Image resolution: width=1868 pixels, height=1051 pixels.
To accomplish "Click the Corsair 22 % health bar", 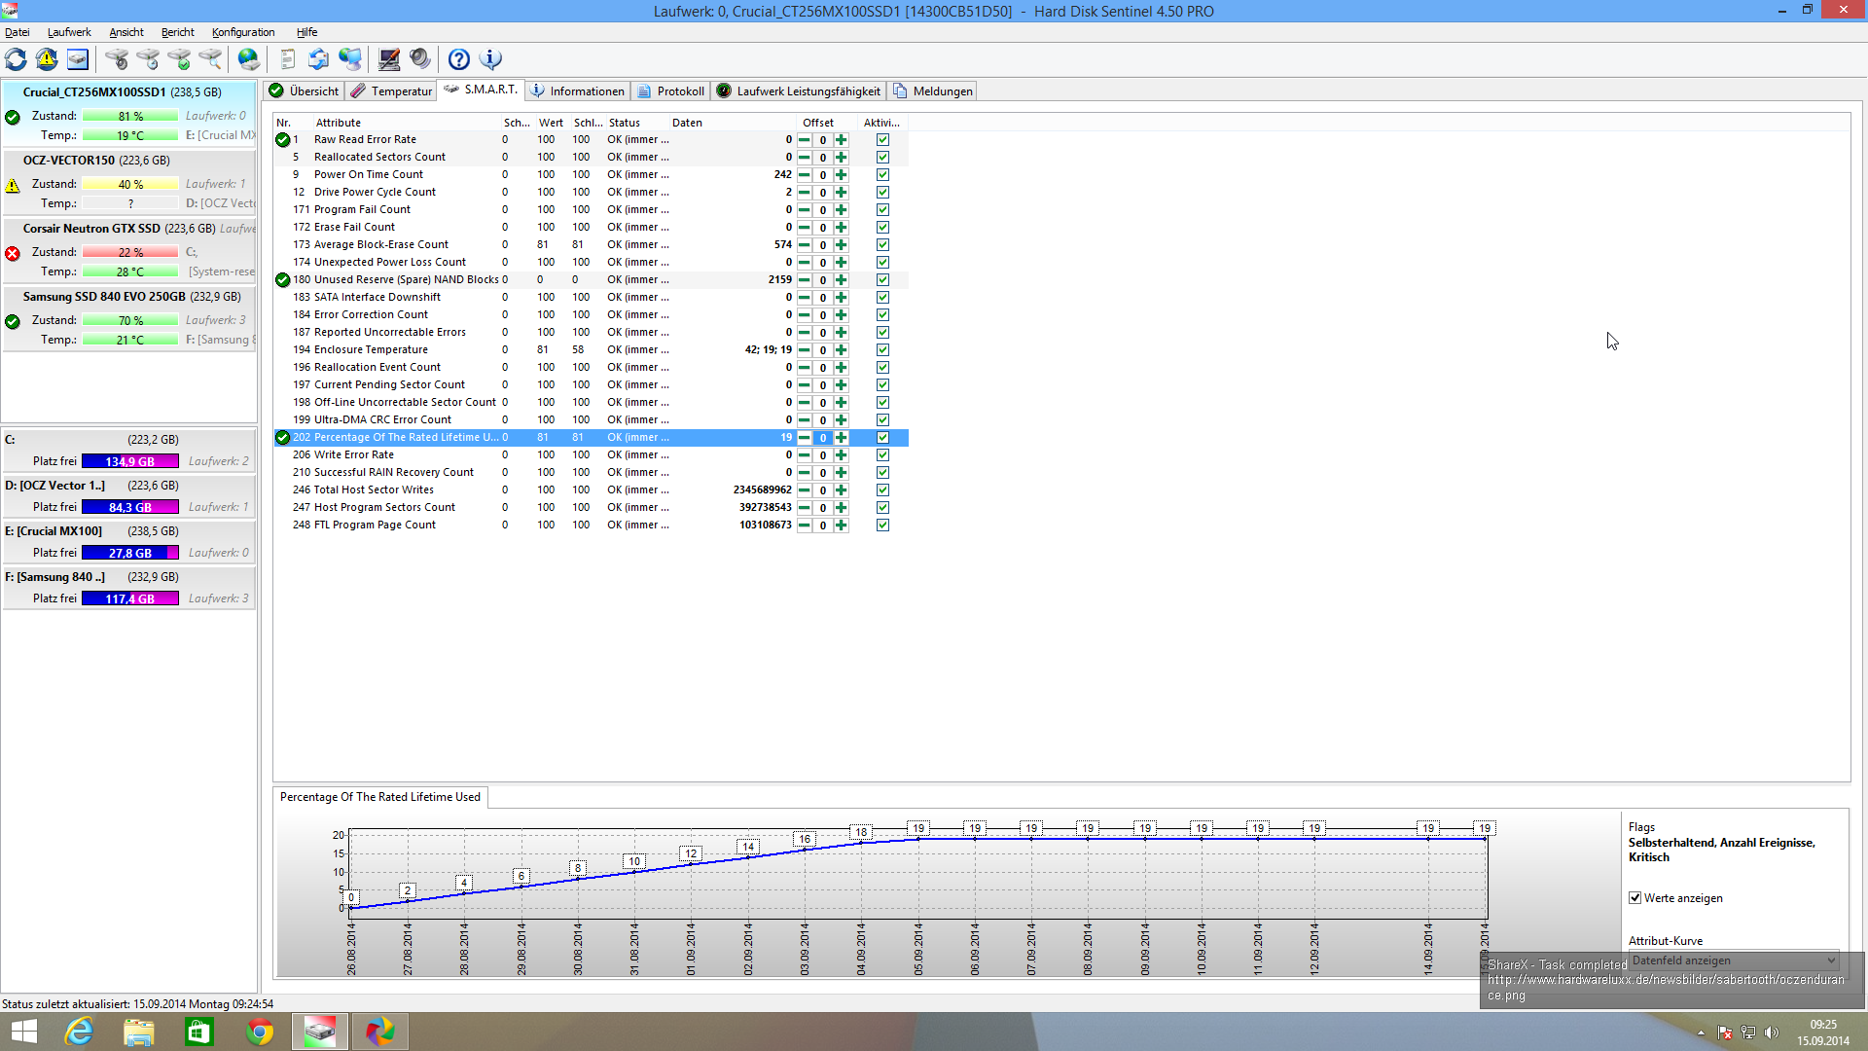I will (130, 253).
